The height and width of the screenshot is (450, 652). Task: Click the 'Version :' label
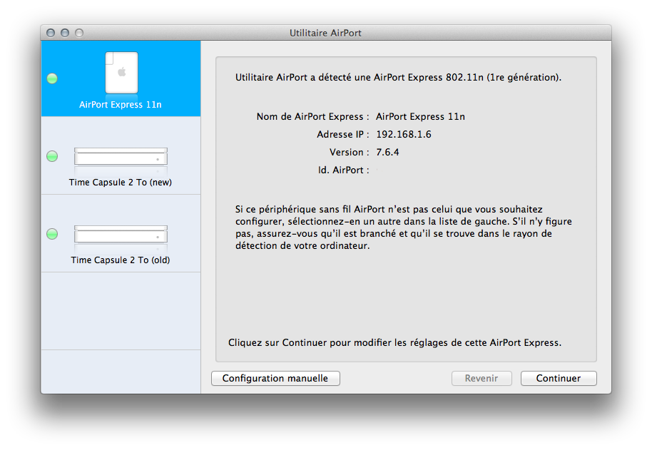(x=350, y=152)
